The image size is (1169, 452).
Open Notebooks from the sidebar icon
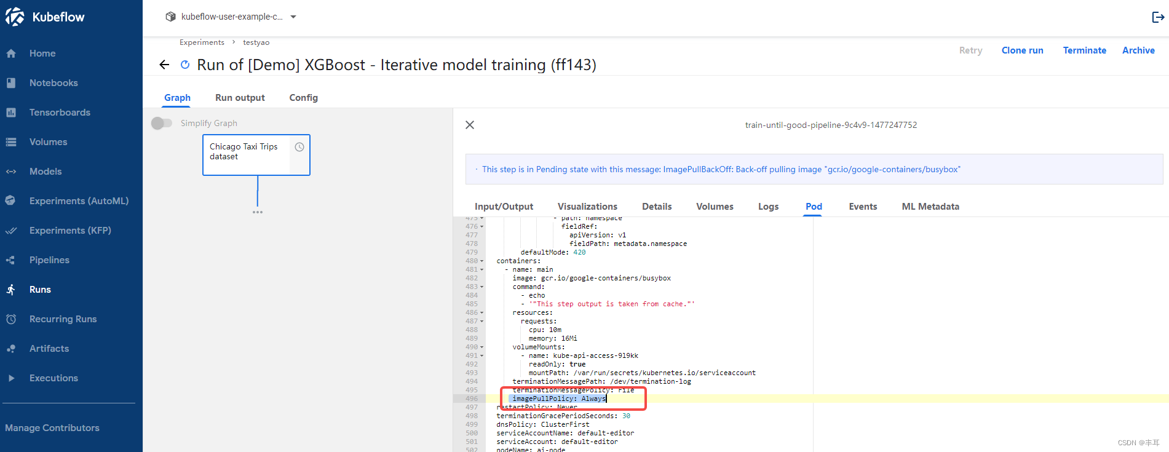point(11,83)
